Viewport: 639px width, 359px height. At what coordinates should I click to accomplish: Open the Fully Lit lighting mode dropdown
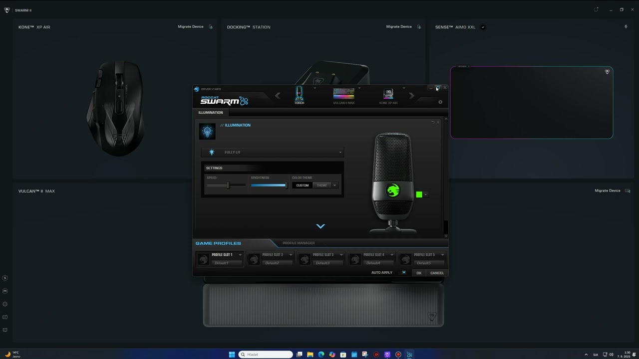tap(273, 152)
